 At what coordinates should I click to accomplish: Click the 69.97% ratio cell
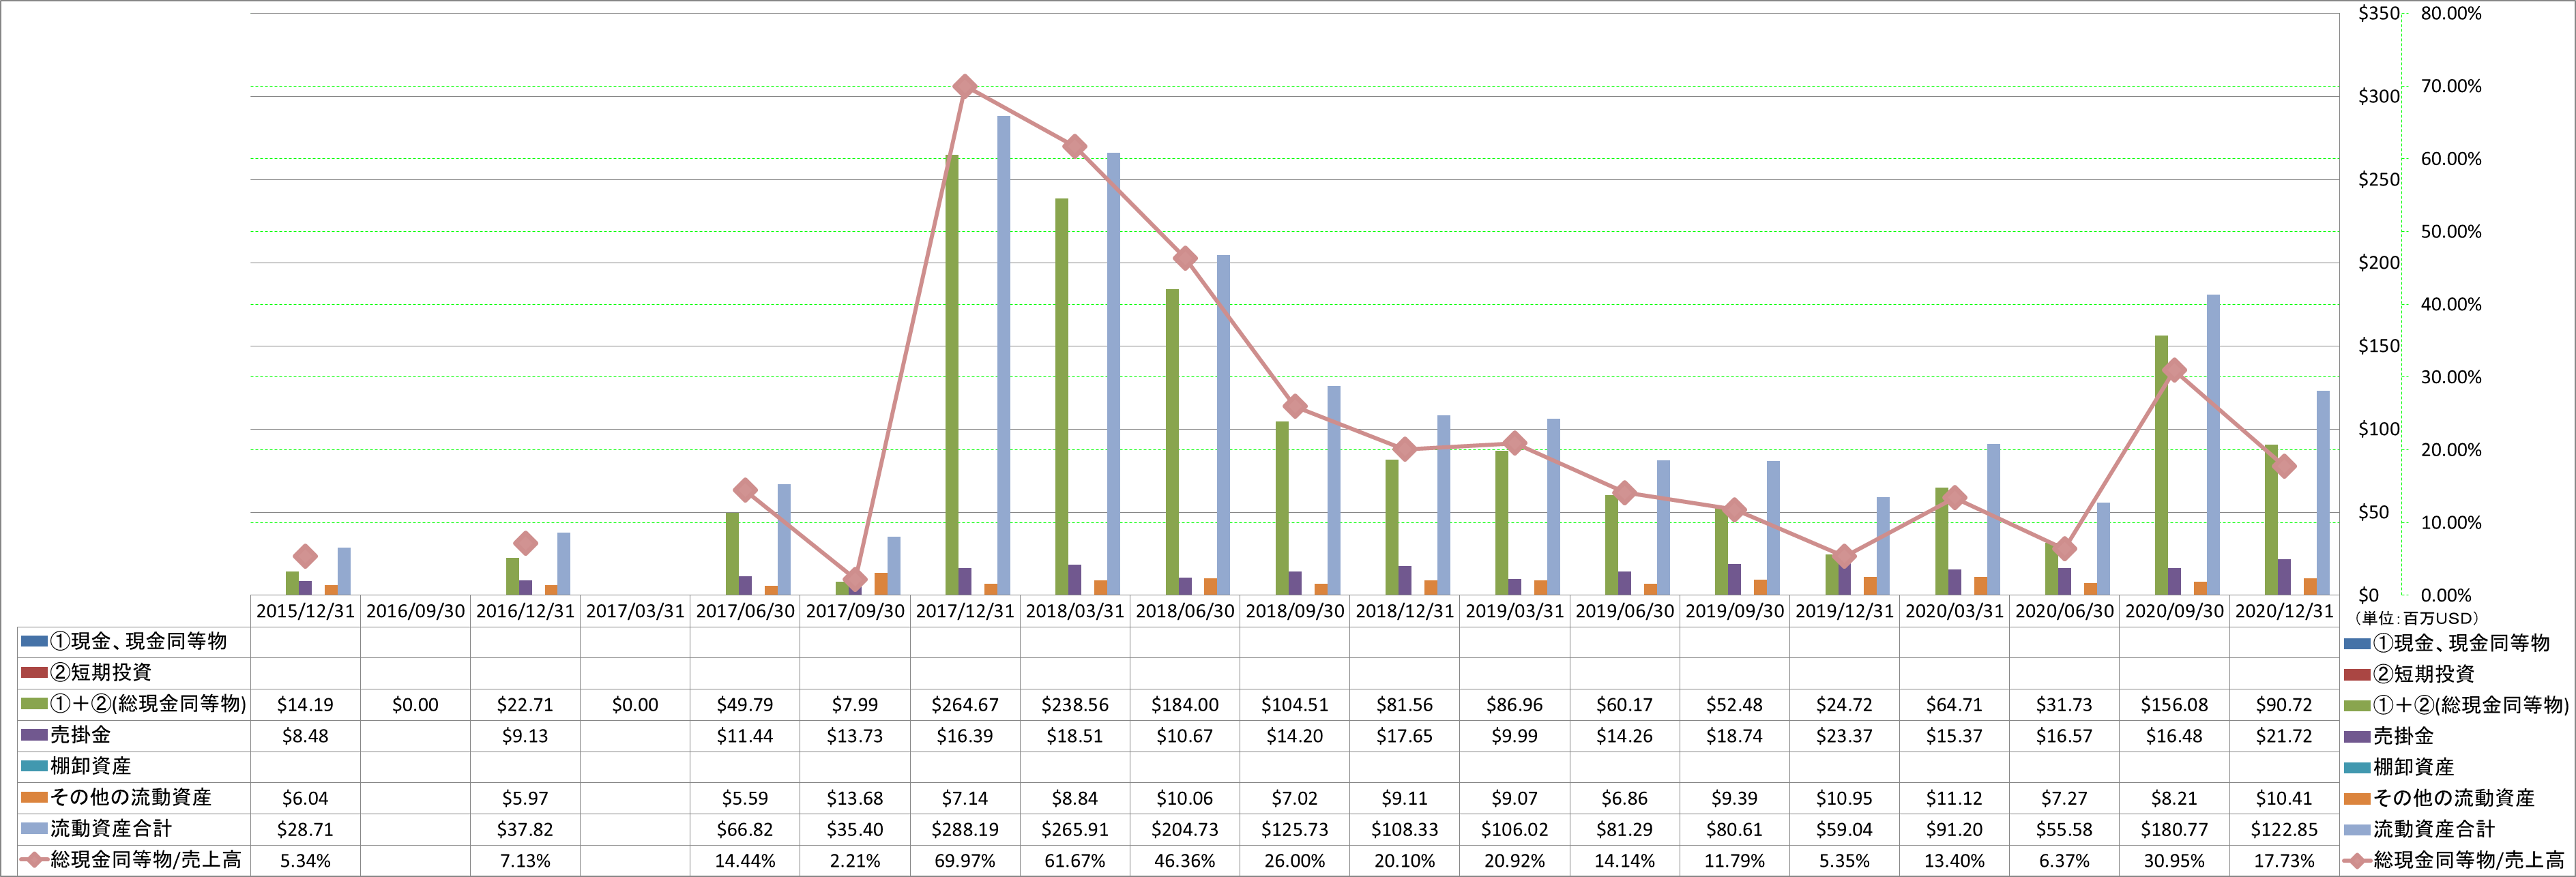click(x=965, y=861)
